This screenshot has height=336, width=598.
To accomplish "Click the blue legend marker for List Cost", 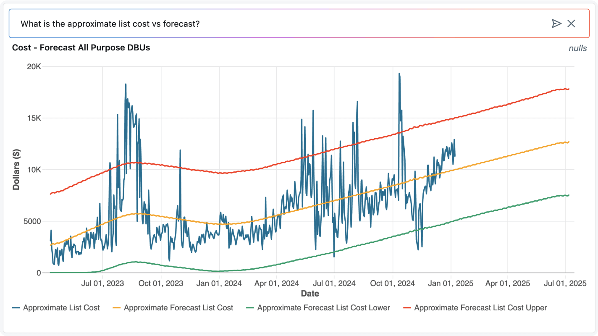I will [x=16, y=308].
